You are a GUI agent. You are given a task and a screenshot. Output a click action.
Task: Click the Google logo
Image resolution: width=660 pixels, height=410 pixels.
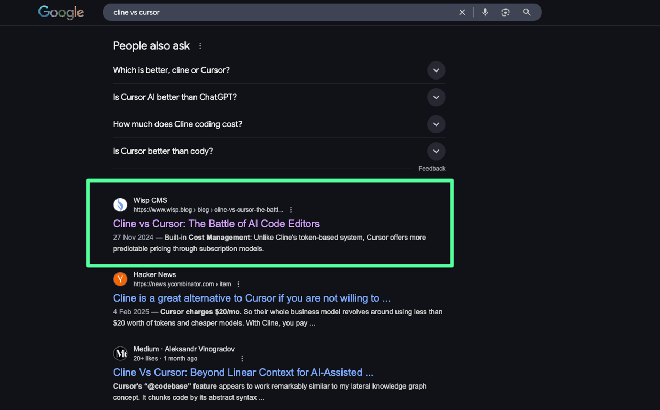click(x=61, y=12)
